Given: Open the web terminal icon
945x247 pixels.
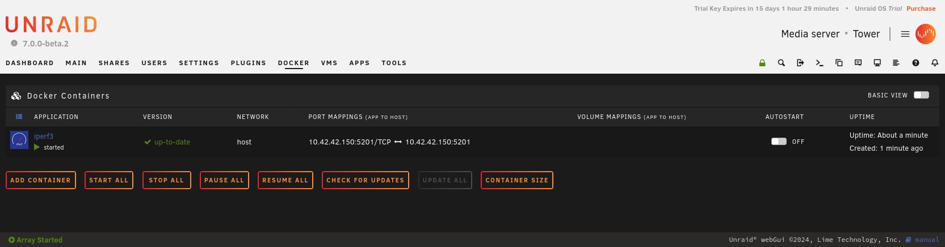Looking at the screenshot, I should click(x=820, y=63).
